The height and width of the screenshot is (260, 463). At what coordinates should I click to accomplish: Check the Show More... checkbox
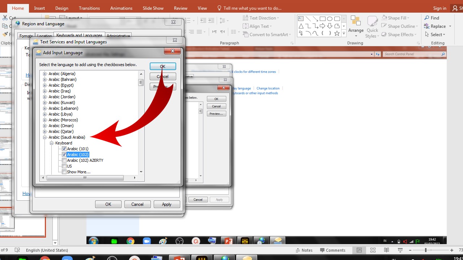coord(64,172)
